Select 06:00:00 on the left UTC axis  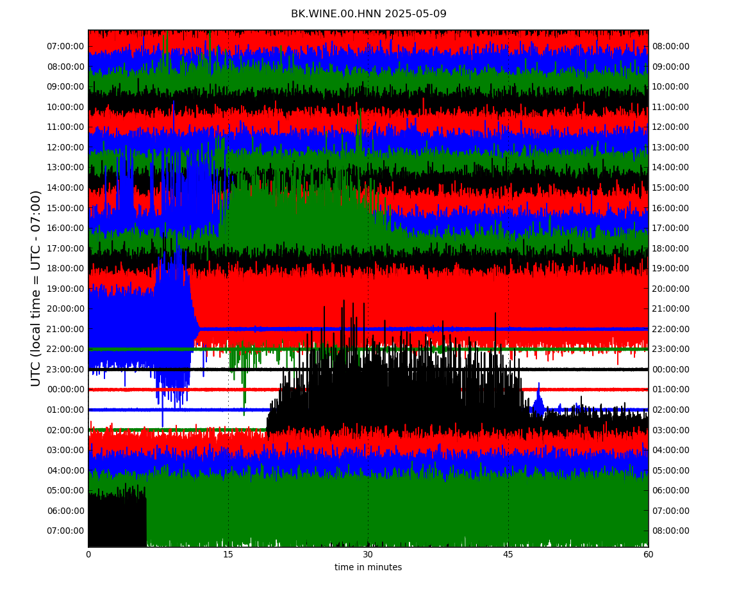(x=66, y=511)
